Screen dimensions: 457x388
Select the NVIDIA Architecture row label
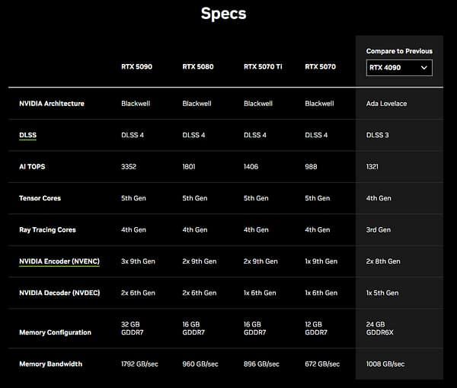pyautogui.click(x=52, y=104)
